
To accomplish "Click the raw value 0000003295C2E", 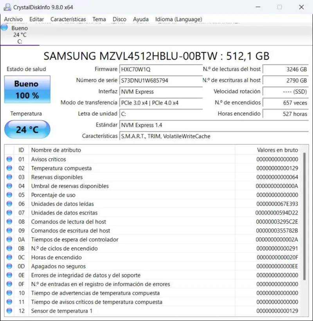I will [277, 222].
